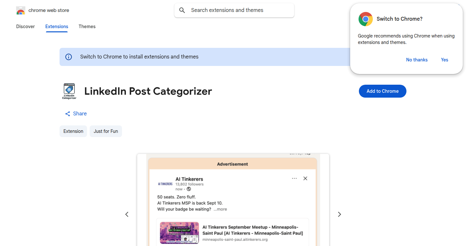Screen dimensions: 466x246
Task: Click '50 seats. Zero fluff.' post line
Action: point(176,197)
